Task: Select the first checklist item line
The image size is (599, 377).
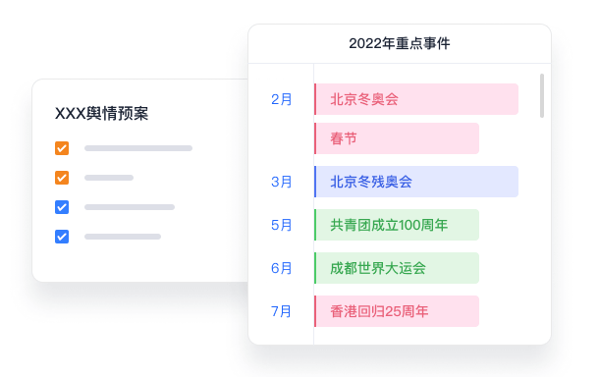Action: point(138,148)
